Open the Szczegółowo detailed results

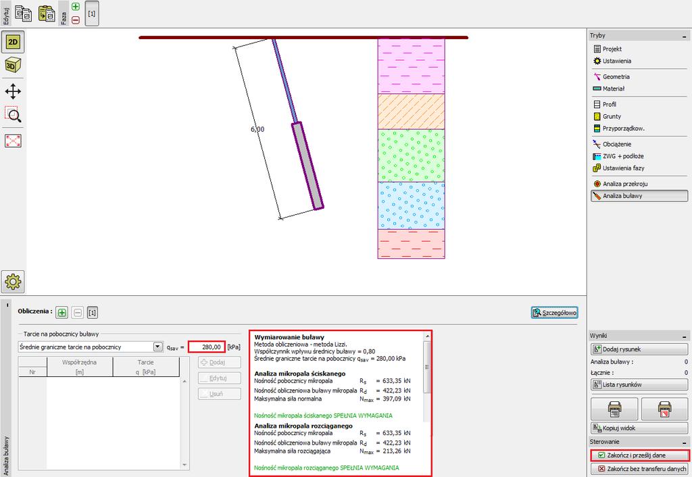coord(554,312)
